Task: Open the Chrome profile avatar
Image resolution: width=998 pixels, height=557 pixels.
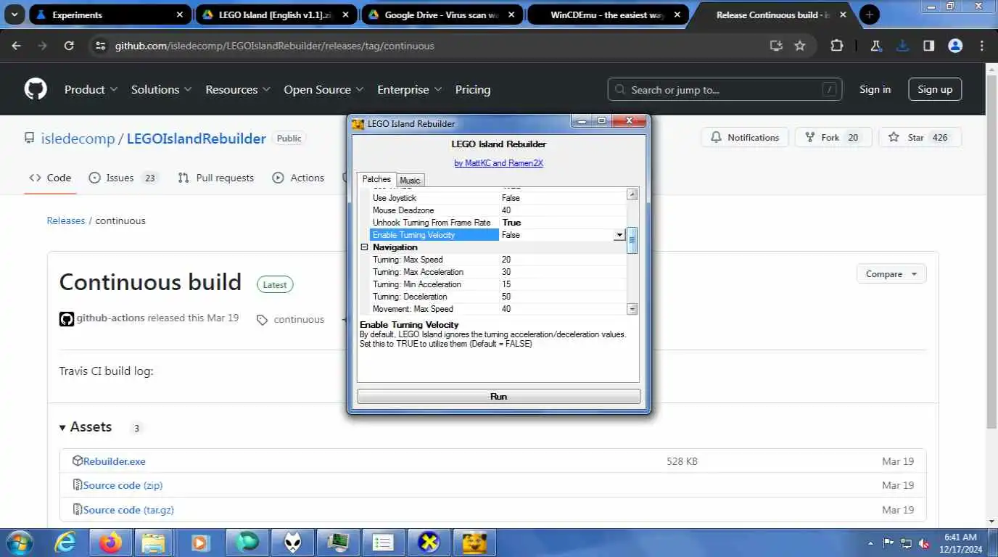Action: pyautogui.click(x=955, y=46)
